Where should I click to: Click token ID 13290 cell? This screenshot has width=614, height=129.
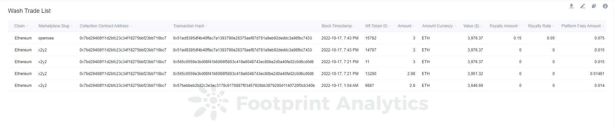(371, 74)
